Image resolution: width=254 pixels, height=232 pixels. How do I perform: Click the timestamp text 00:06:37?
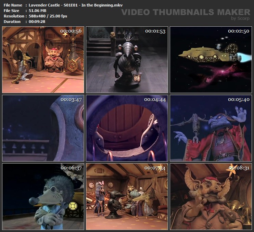71,168
